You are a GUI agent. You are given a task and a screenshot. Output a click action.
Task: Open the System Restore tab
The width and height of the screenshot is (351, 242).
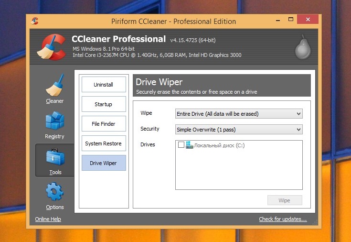(103, 143)
